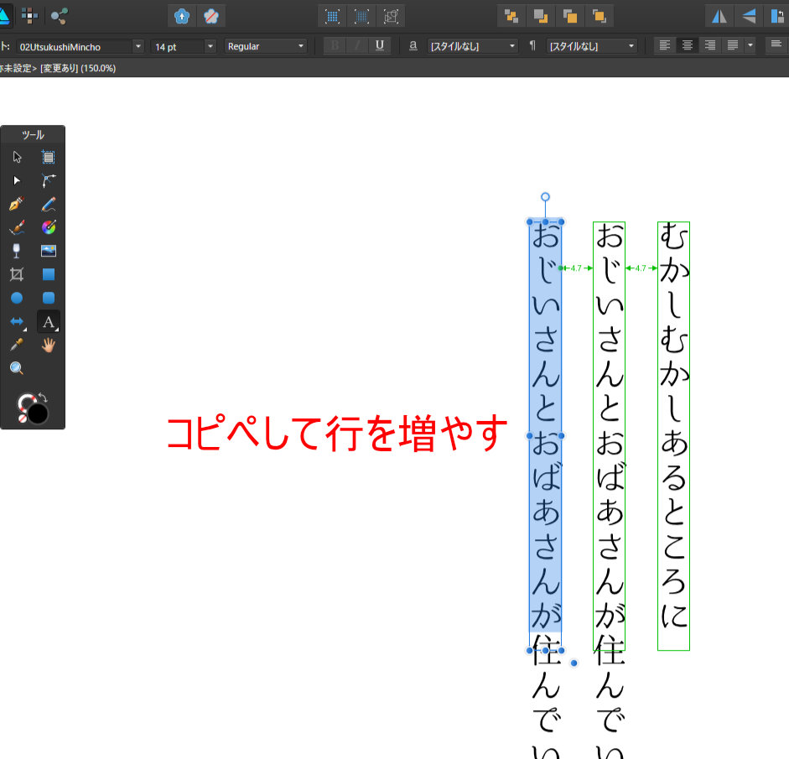Swap fill and stroke colors arrow

[43, 398]
